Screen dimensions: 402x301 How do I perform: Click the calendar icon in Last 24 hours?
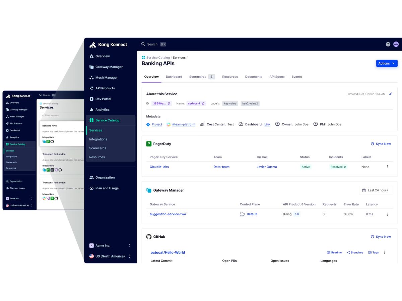pos(364,190)
